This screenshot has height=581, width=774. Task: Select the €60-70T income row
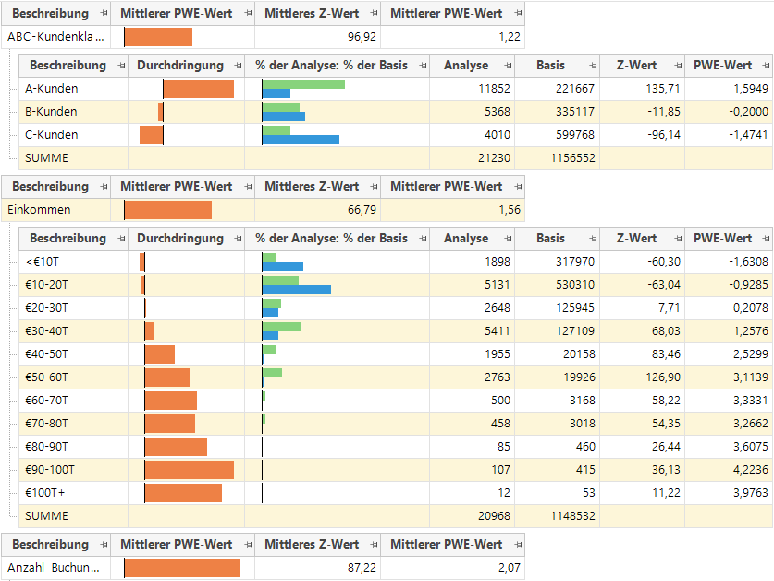point(396,401)
